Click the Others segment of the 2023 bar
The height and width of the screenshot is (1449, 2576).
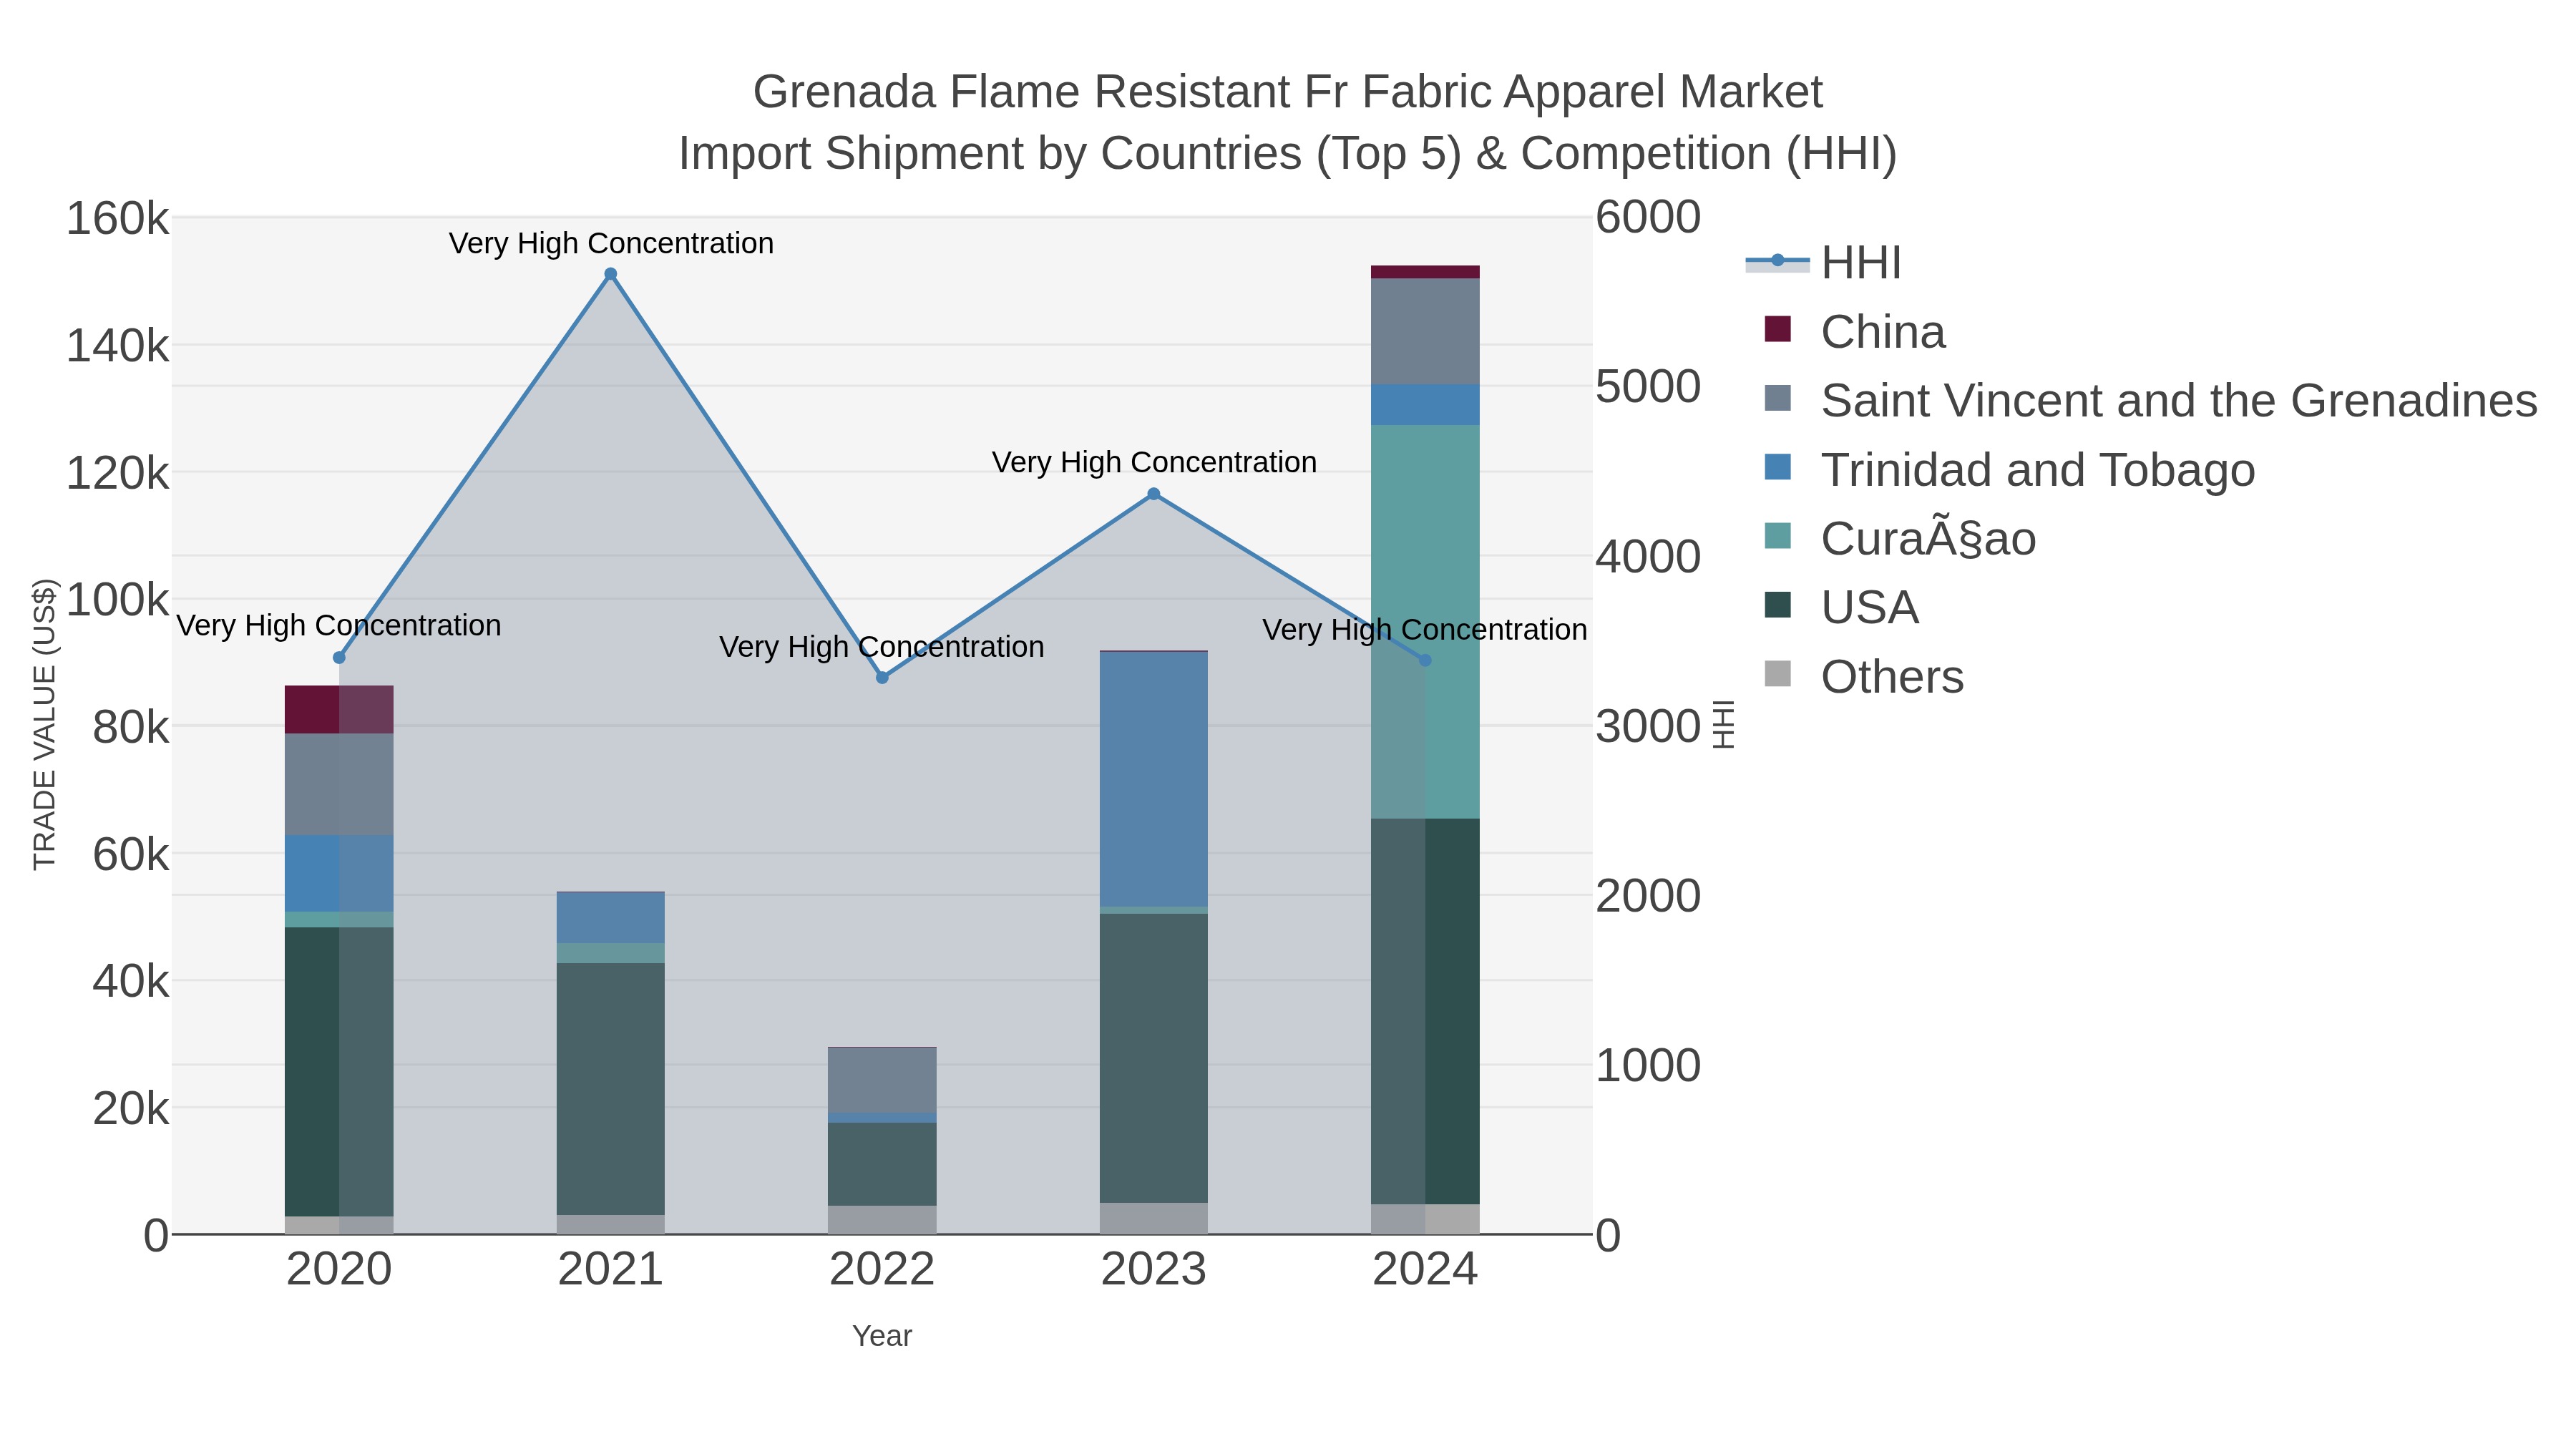[1154, 1218]
